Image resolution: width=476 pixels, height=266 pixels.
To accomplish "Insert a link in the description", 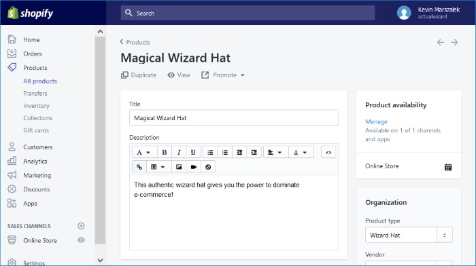I will click(139, 167).
